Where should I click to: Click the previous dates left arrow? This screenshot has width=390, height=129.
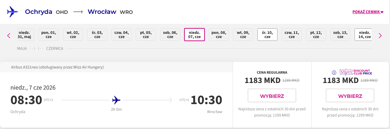click(x=9, y=36)
